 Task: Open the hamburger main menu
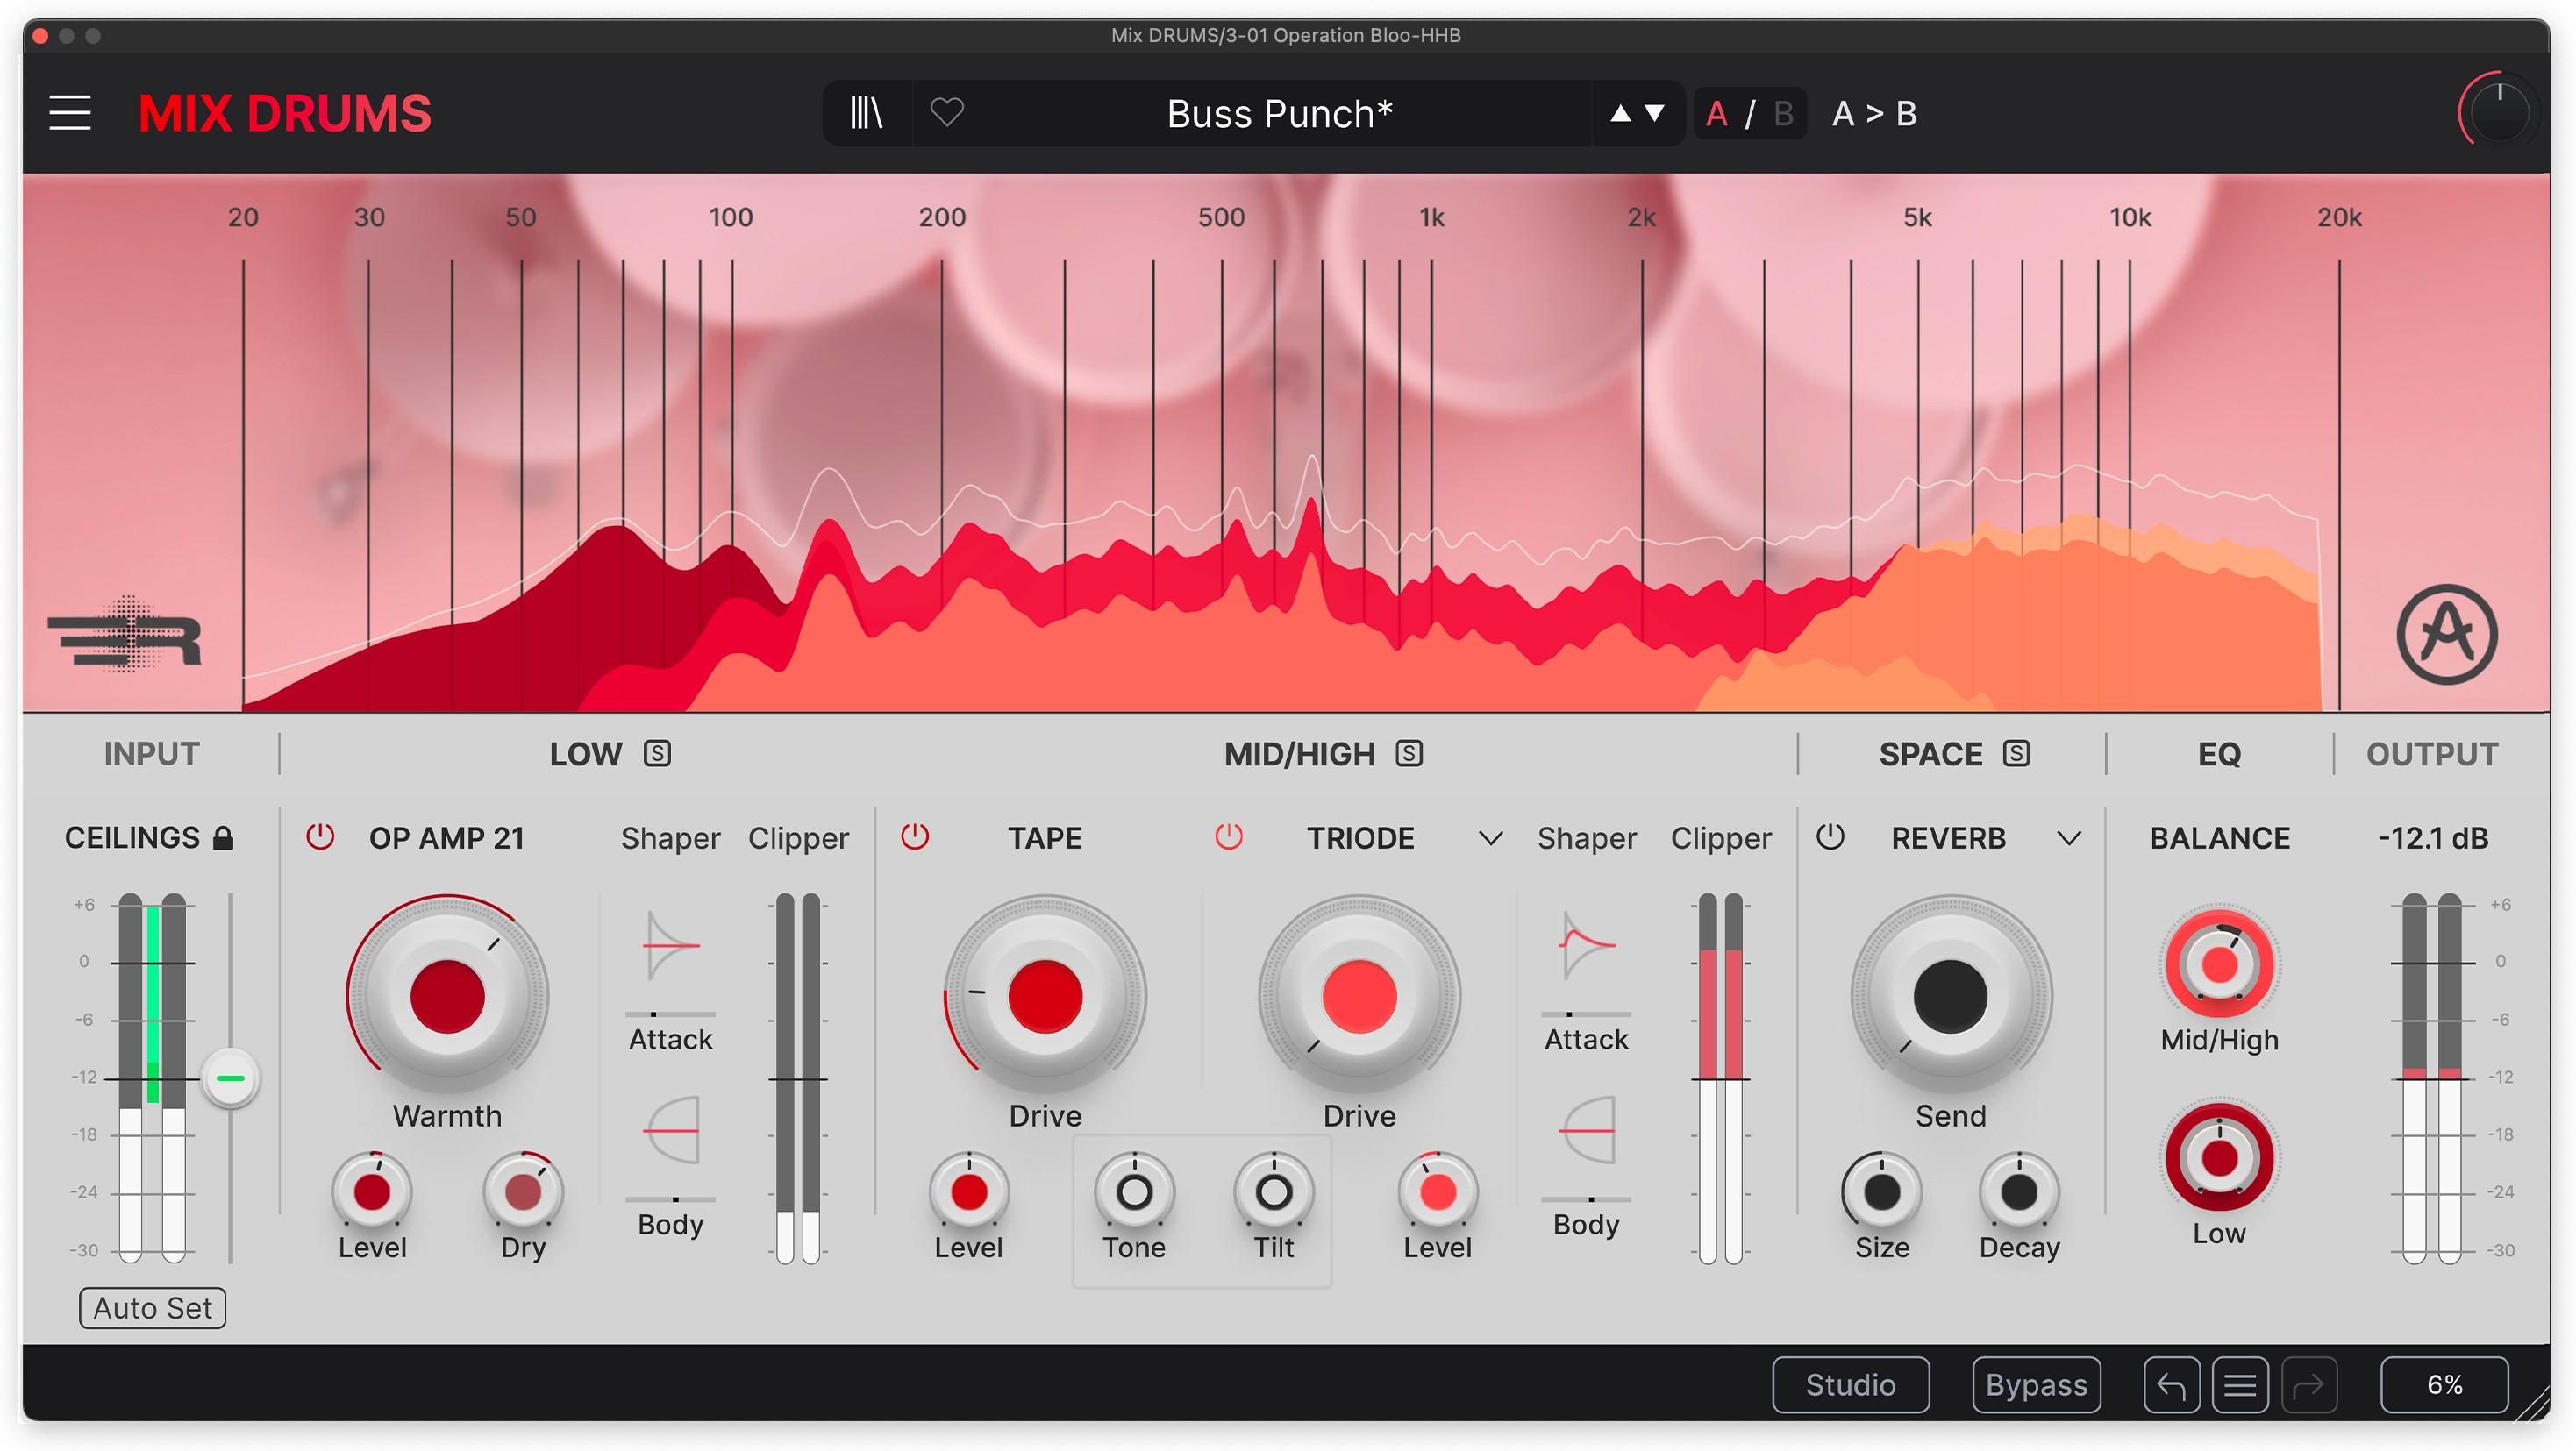tap(70, 113)
